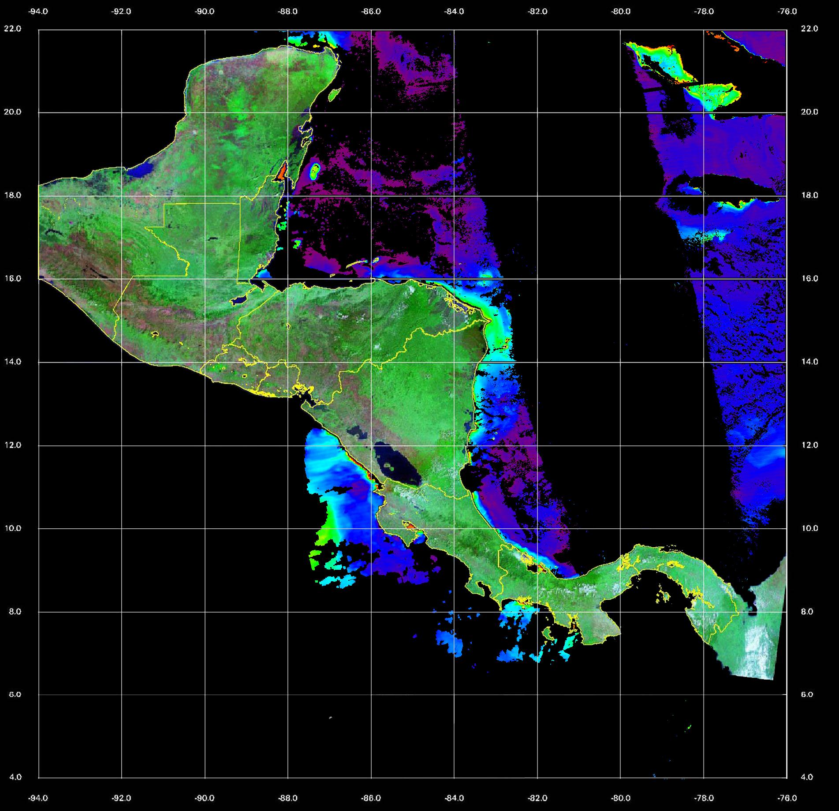Click the small Cozumel island off Yucatan

point(334,93)
